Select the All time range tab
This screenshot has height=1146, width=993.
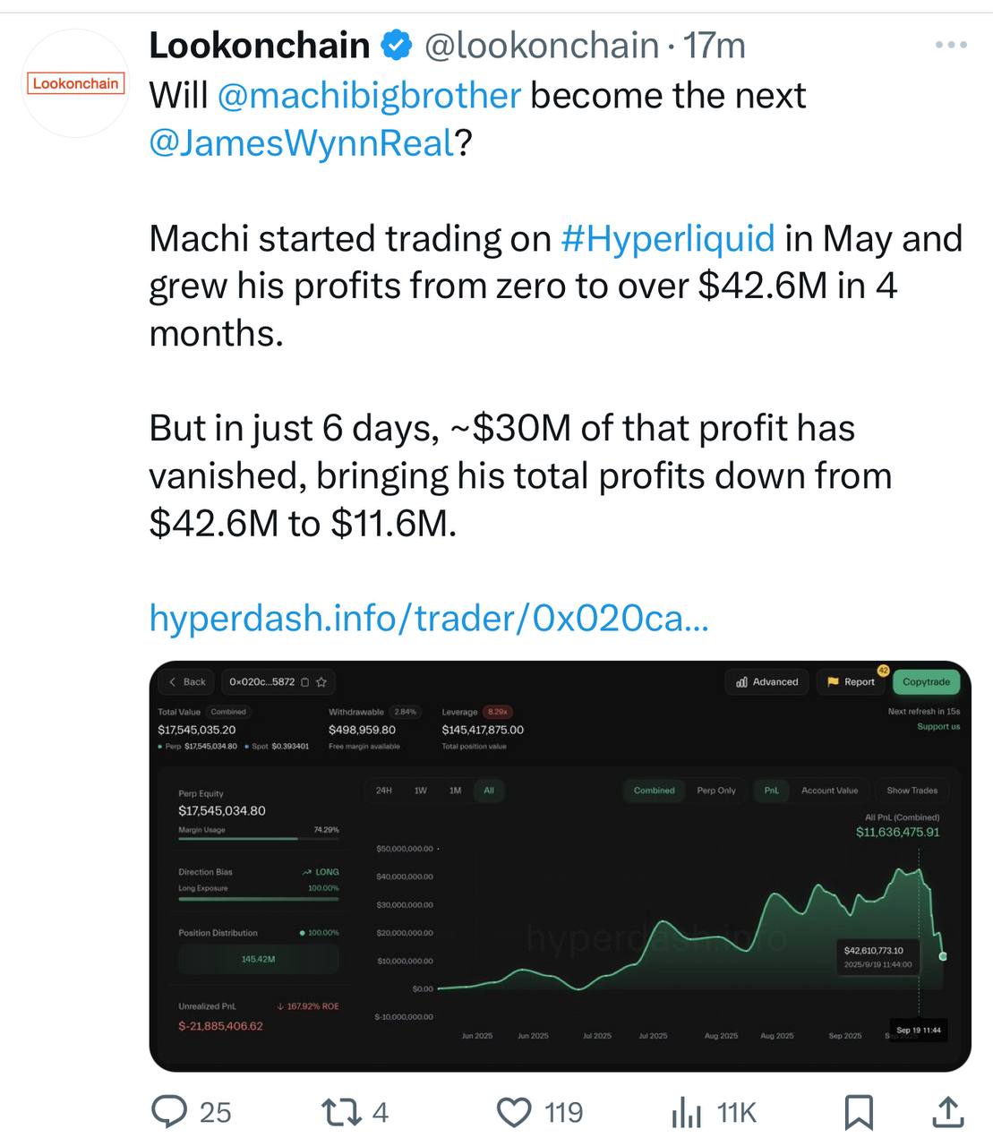489,791
